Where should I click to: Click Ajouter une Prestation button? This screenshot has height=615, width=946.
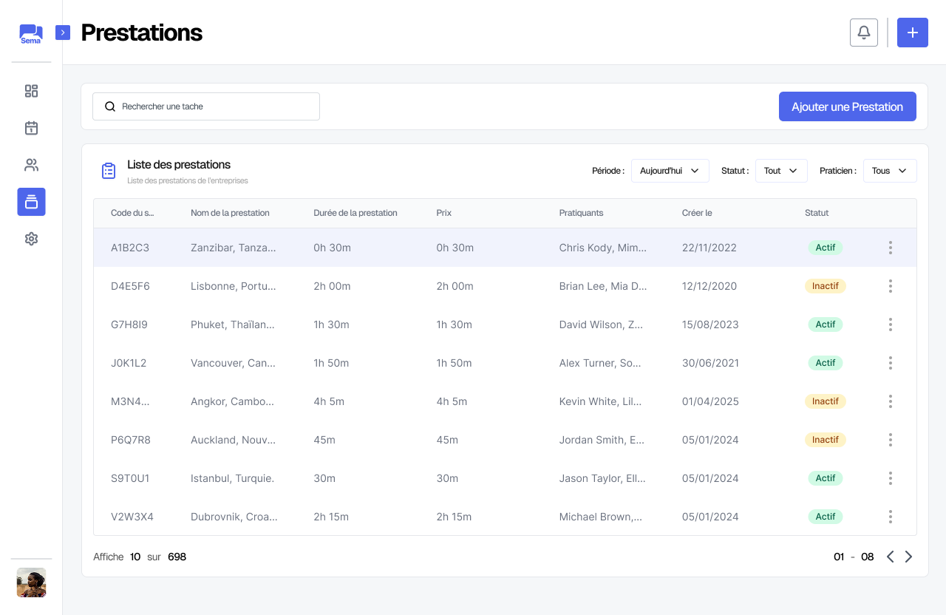coord(847,106)
